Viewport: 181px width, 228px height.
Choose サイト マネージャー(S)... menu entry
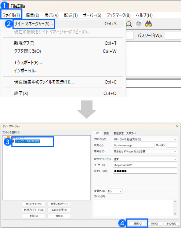tap(33, 24)
